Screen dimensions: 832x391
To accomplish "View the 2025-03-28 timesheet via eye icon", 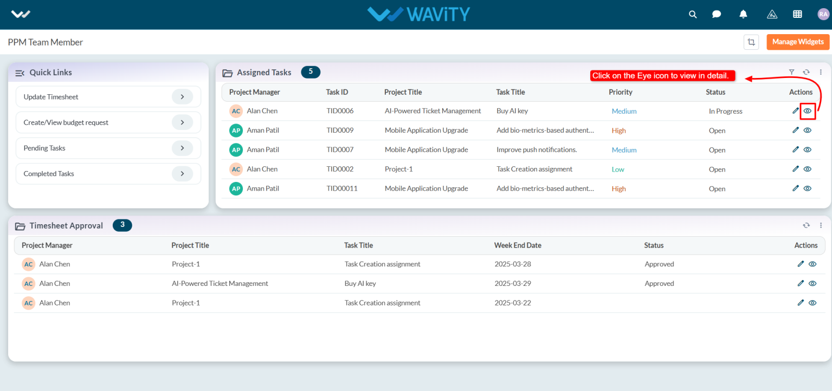I will point(812,264).
